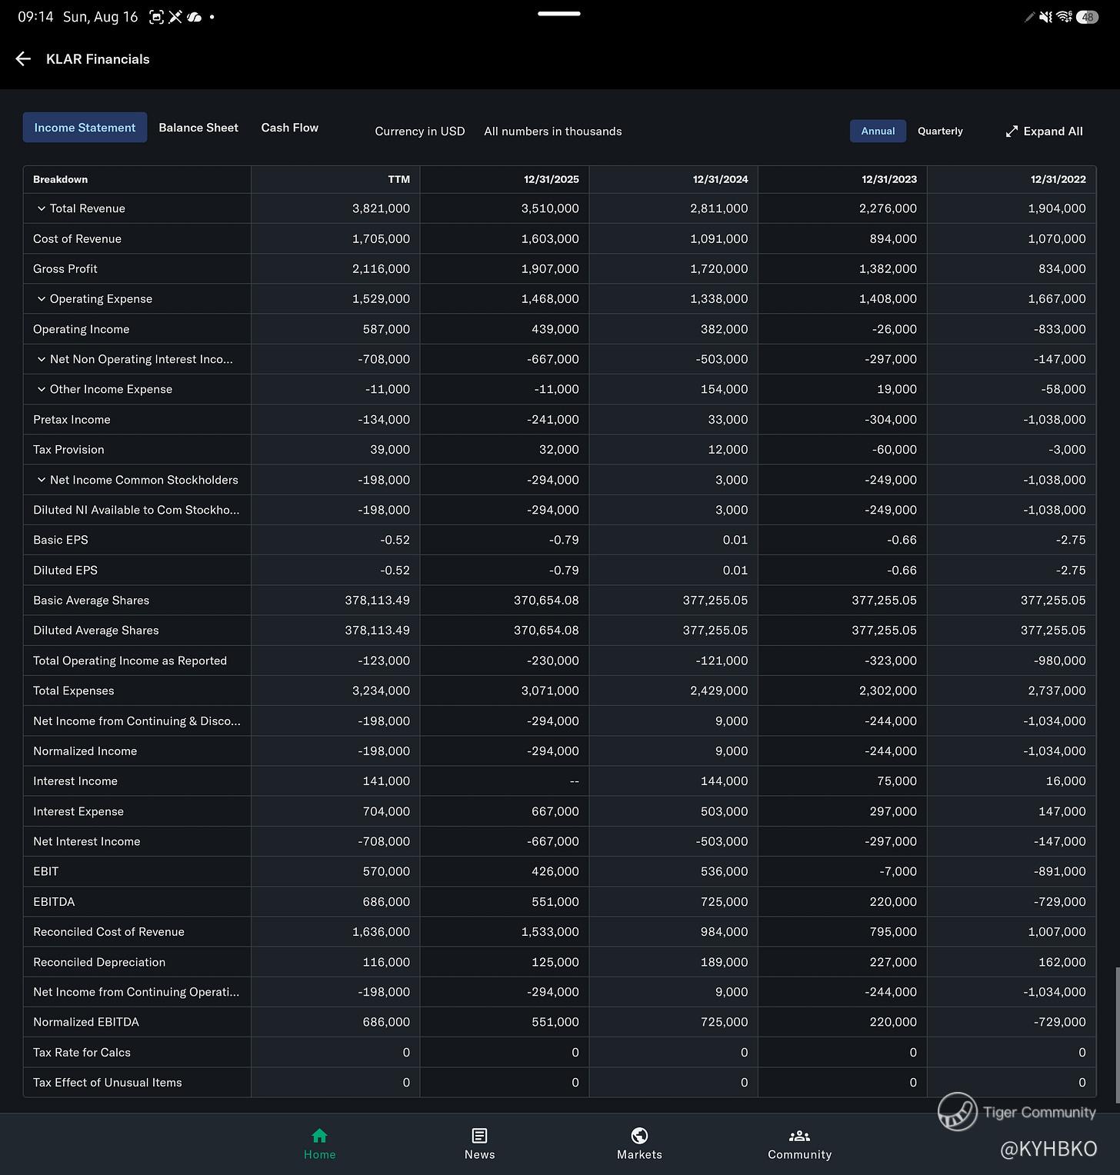
Task: Click the vertical scrollbar on the right edge
Action: (1117, 1035)
